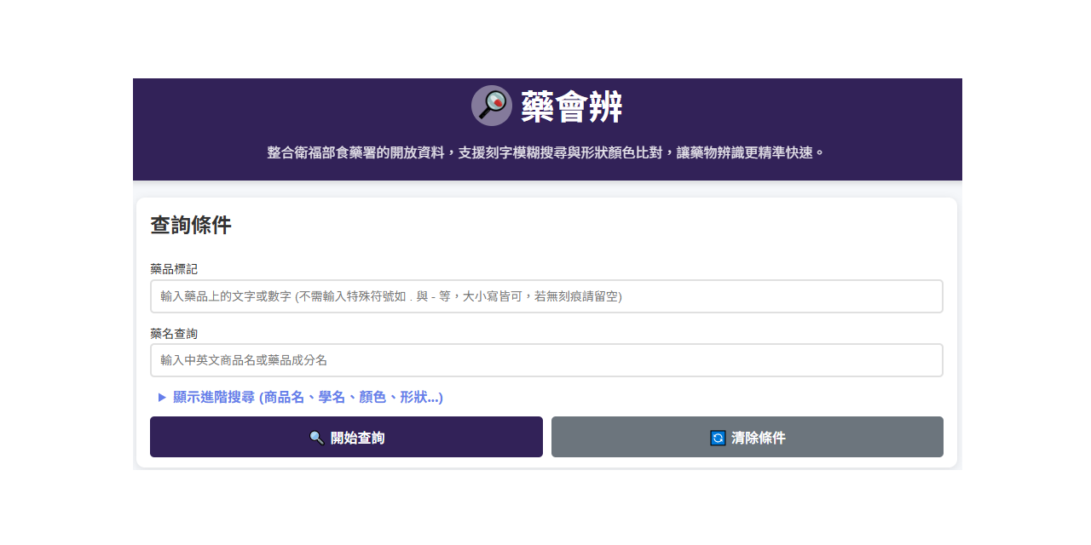The height and width of the screenshot is (545, 1091).
Task: Focus the 藥名查詢 input field
Action: [x=546, y=360]
